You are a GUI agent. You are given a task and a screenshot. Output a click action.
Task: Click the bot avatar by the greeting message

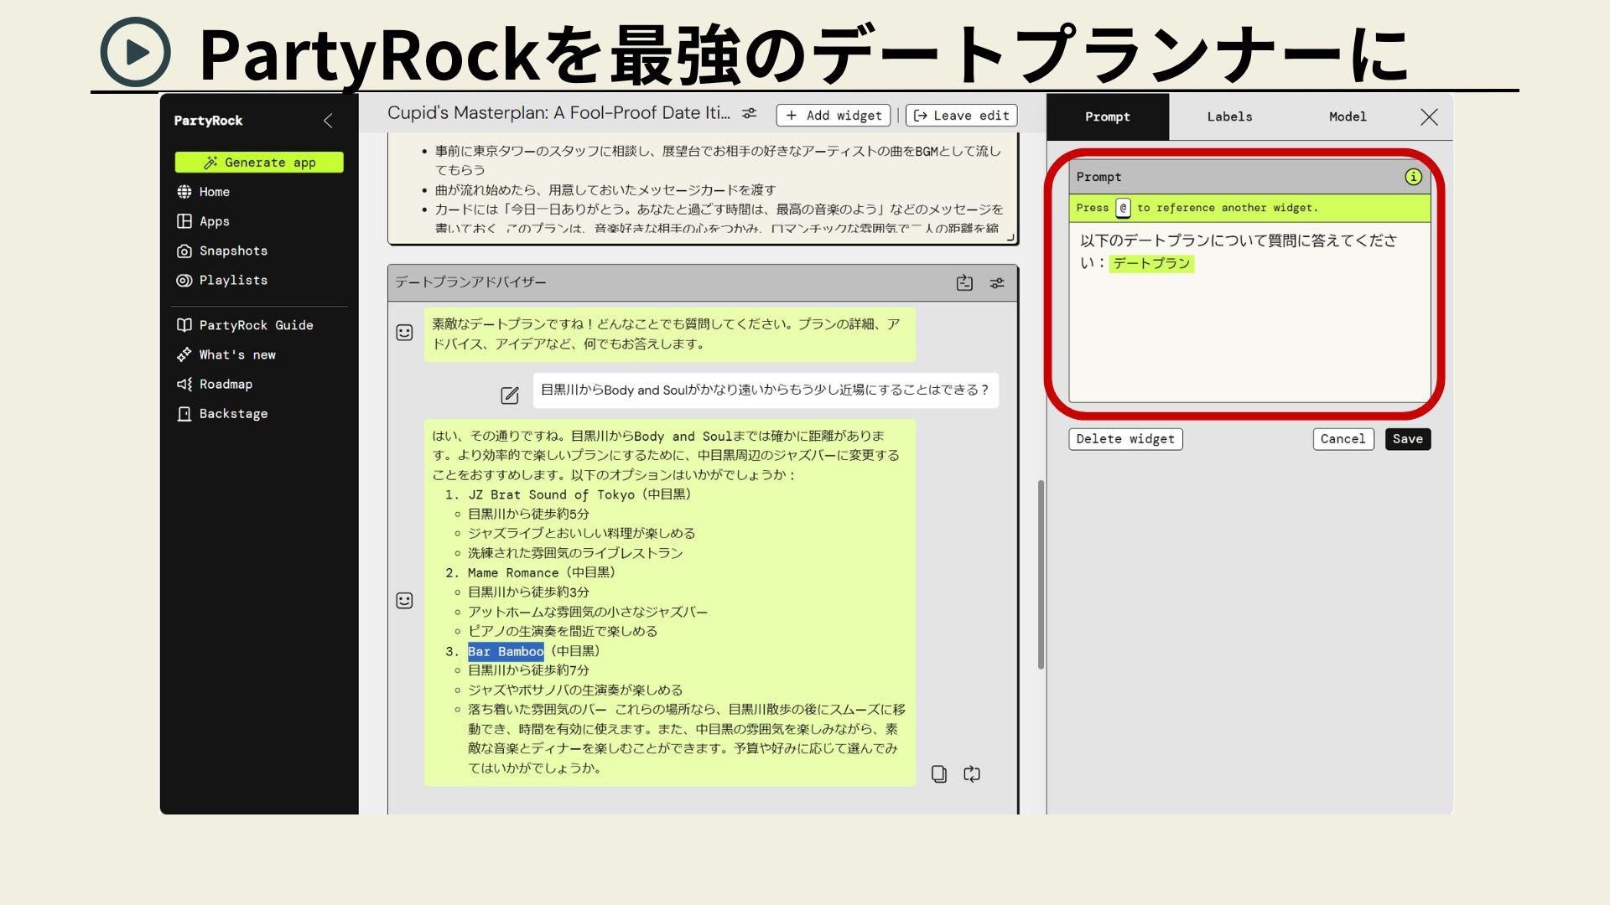pos(404,333)
